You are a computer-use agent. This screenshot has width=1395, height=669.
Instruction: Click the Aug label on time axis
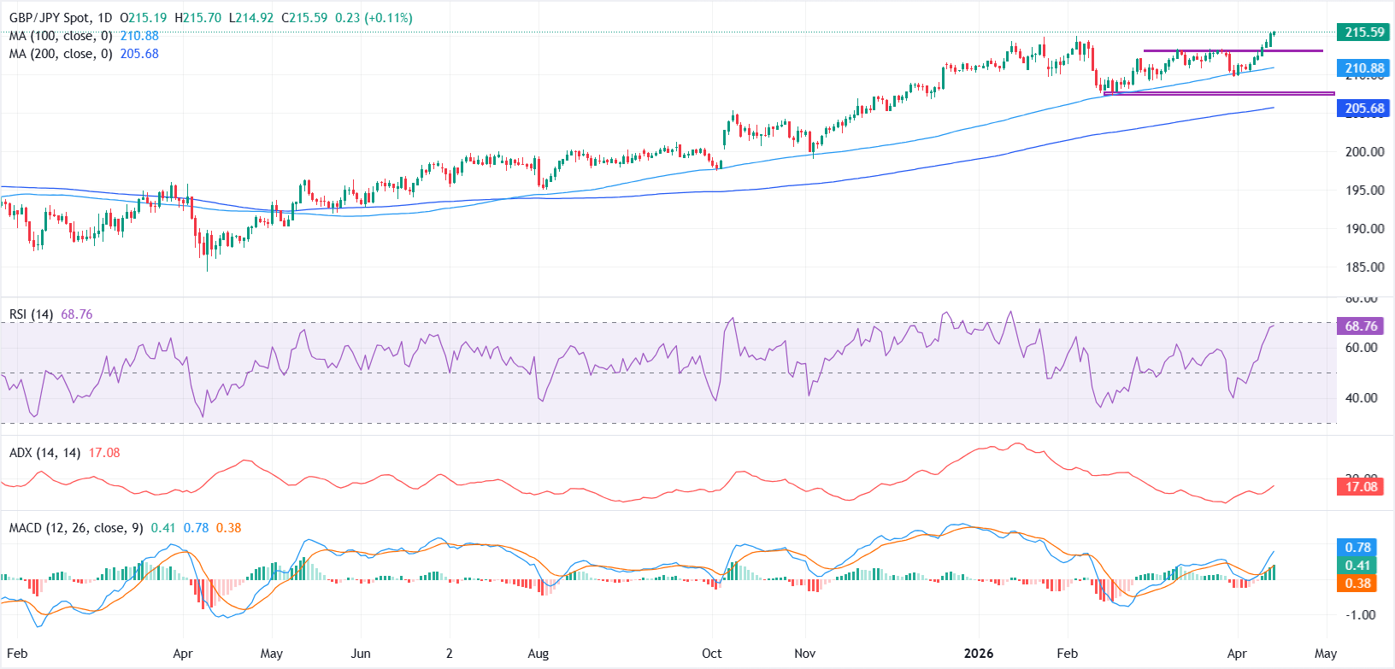(x=538, y=654)
